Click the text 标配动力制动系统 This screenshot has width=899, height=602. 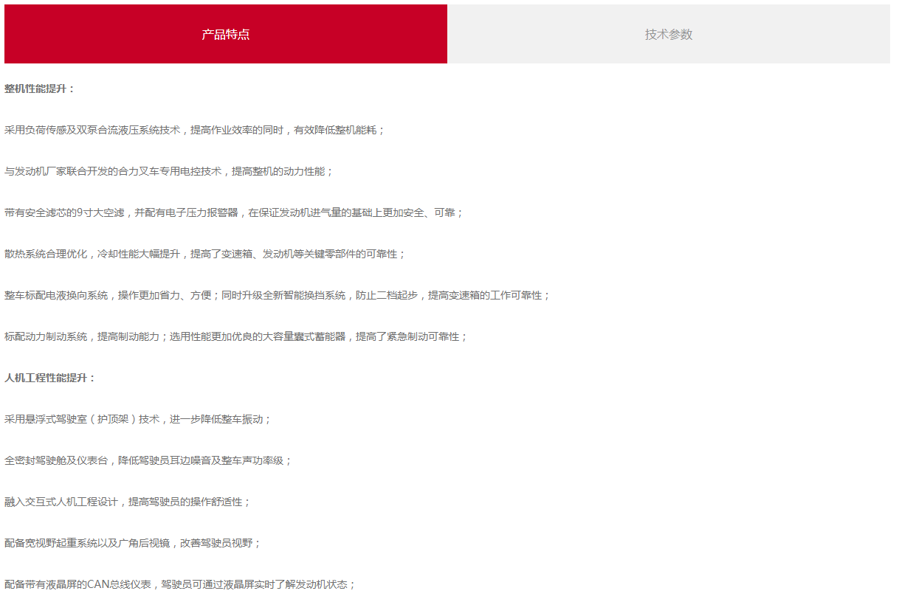[x=46, y=336]
